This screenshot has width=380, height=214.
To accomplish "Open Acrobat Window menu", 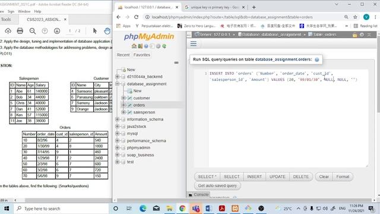I will pos(24,11).
